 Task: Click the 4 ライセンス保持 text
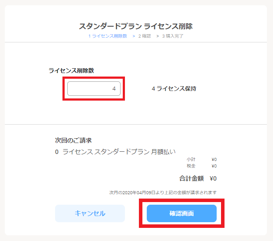pyautogui.click(x=174, y=89)
